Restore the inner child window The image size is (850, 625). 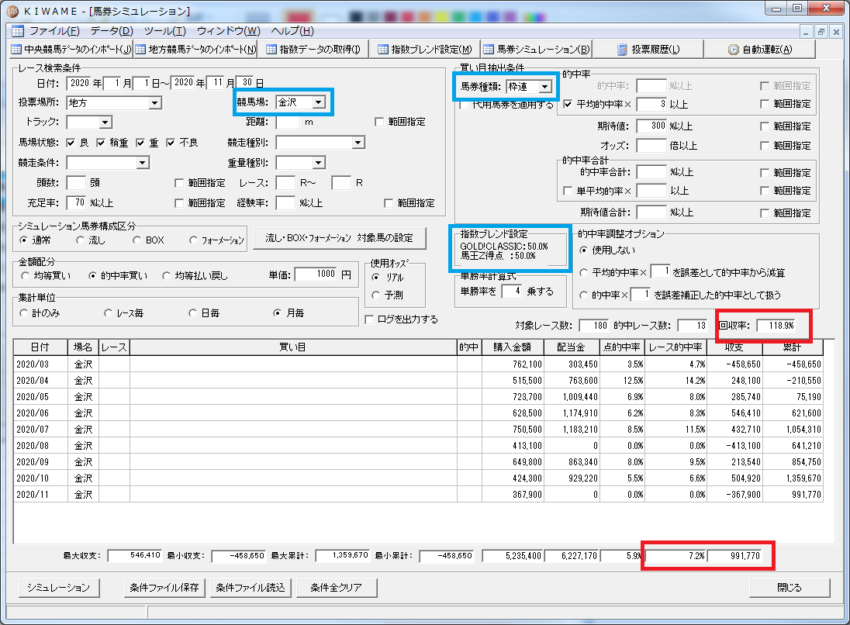821,32
